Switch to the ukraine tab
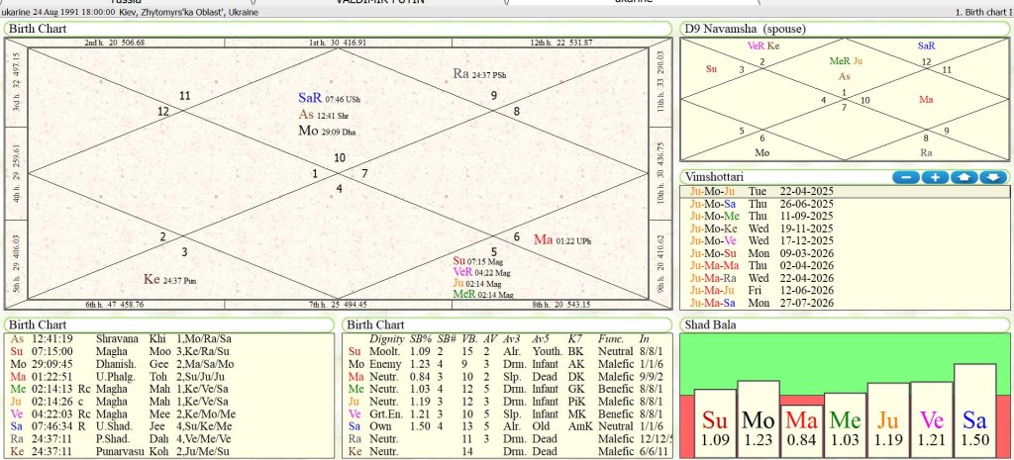The image size is (1014, 460). coord(634,3)
